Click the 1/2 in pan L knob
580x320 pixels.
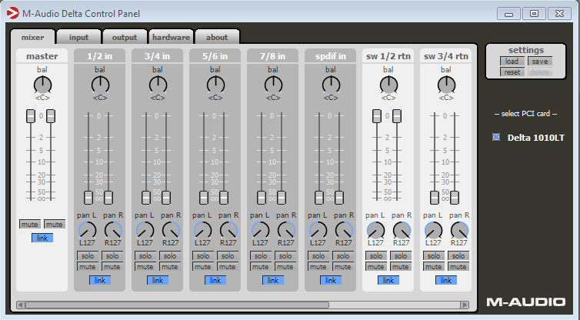tap(87, 230)
